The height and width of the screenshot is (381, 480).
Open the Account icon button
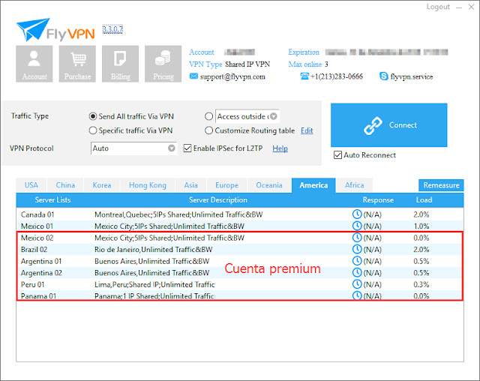pyautogui.click(x=34, y=64)
